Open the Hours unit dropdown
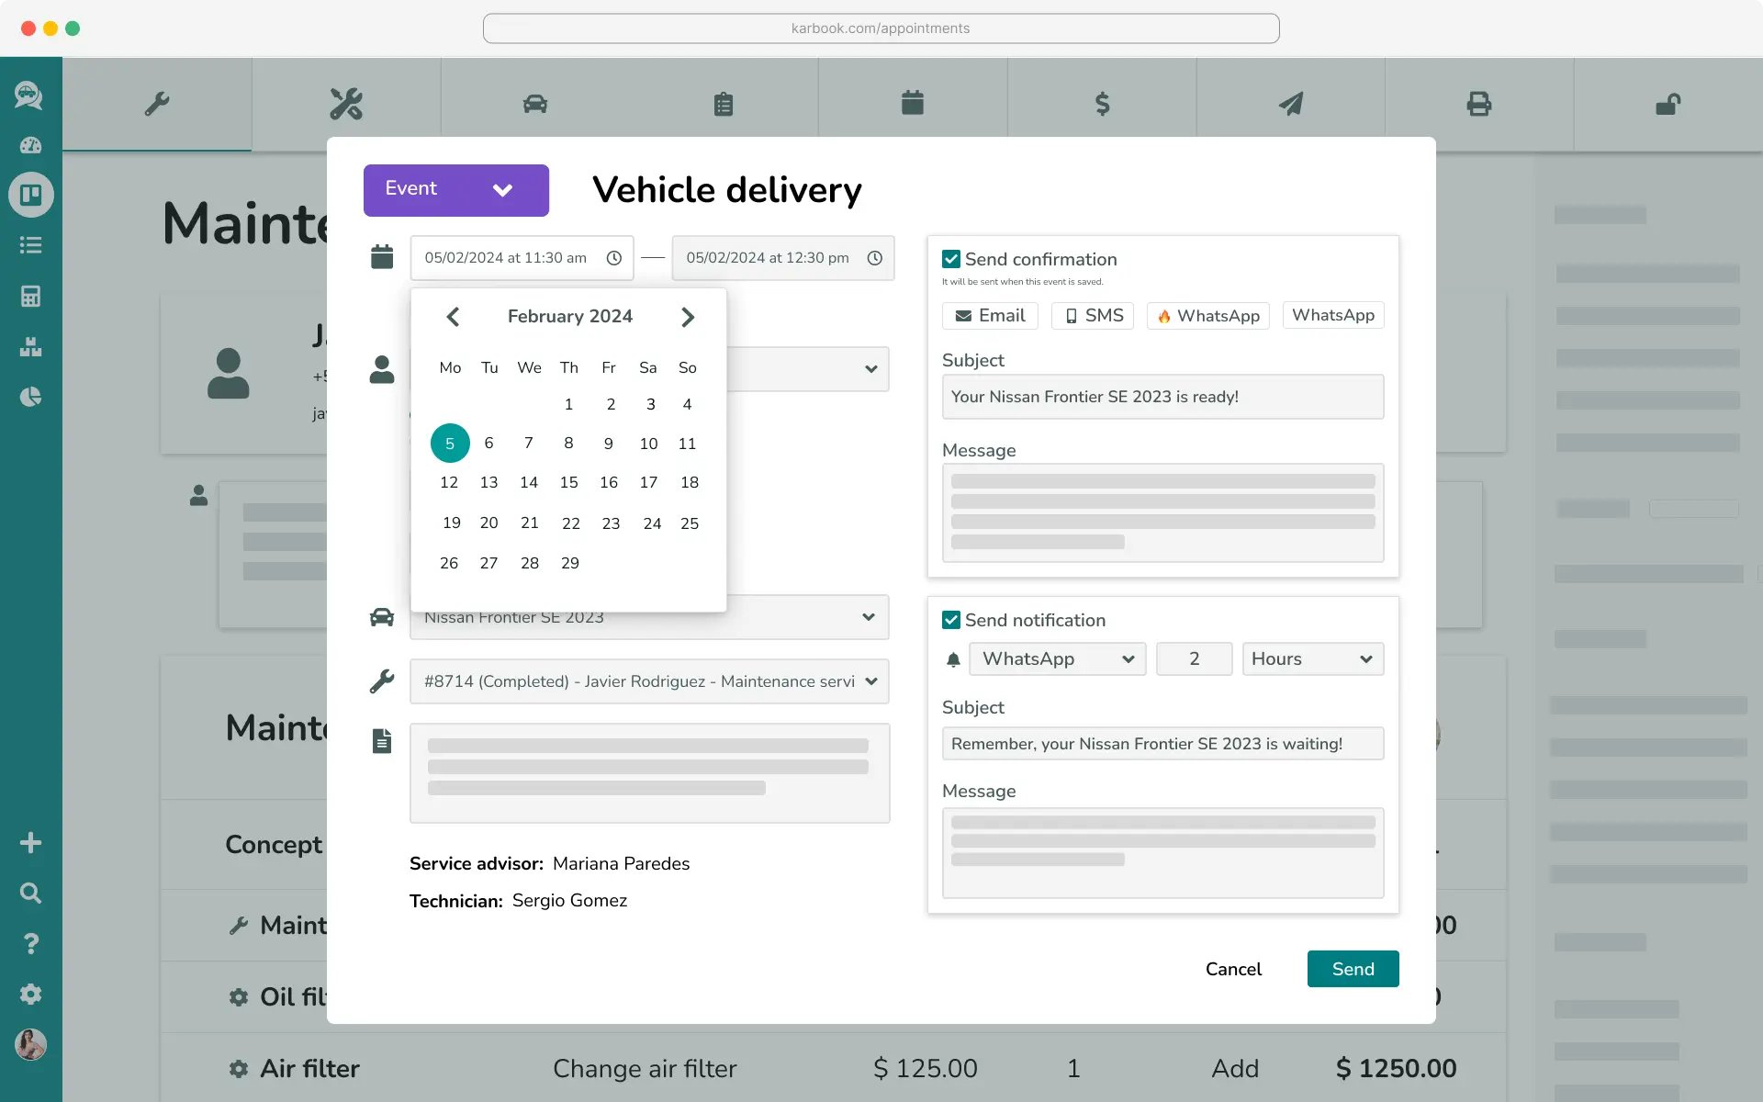 coord(1313,658)
